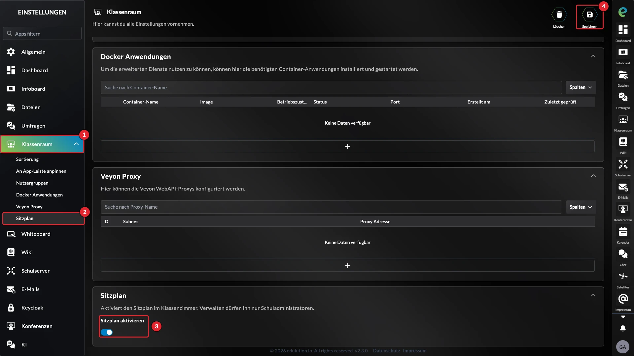Open Spalten dropdown for Docker table
Screen dimensions: 634x356
coord(581,87)
